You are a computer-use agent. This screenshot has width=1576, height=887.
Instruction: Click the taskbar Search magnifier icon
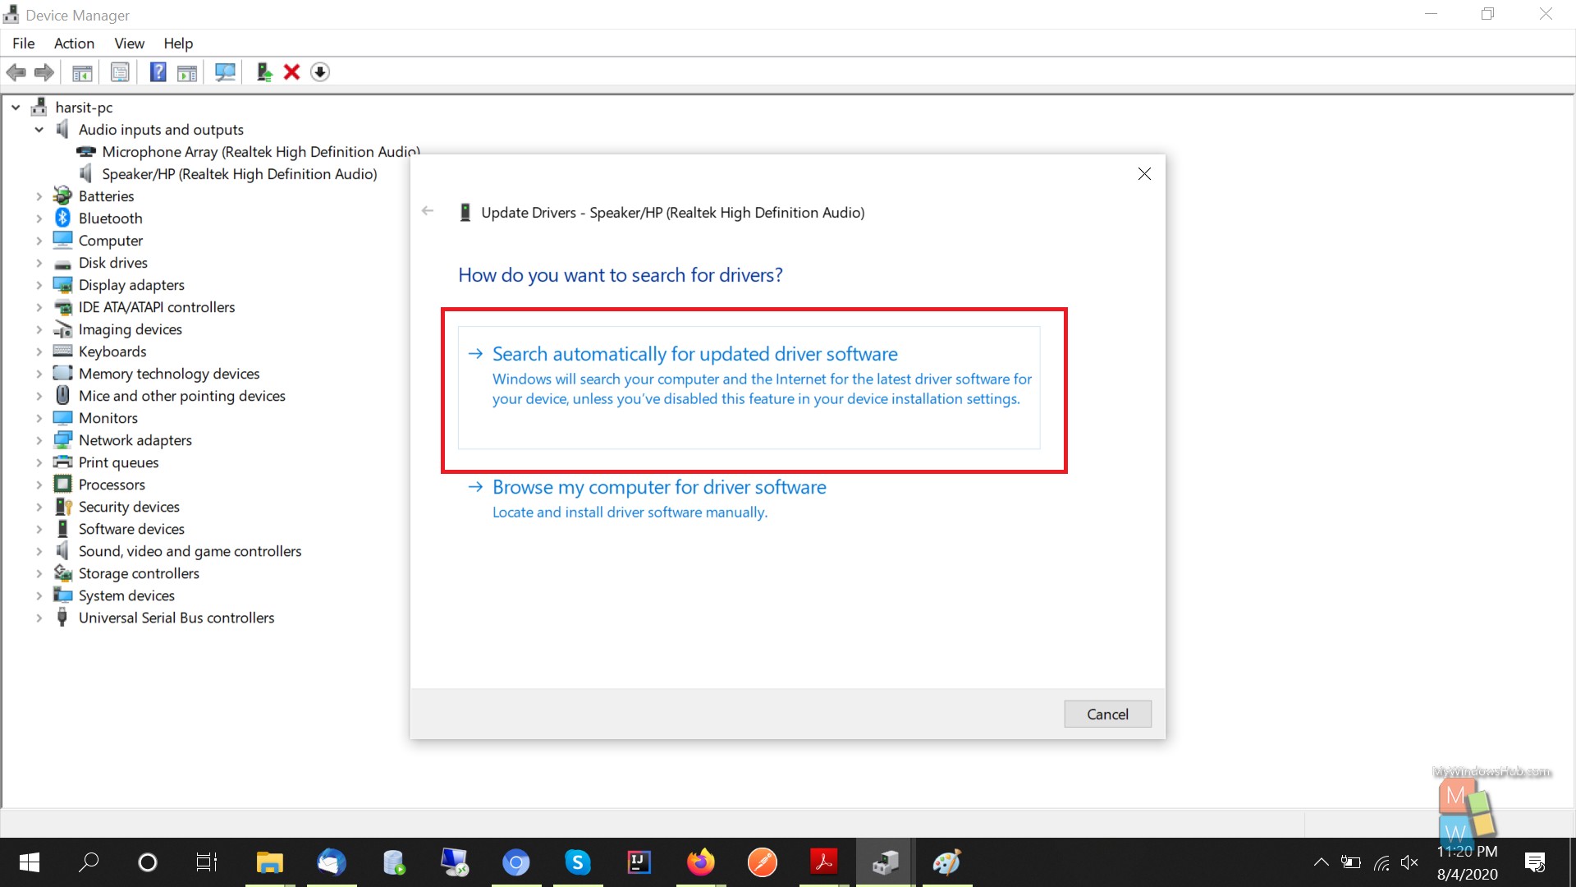click(88, 862)
